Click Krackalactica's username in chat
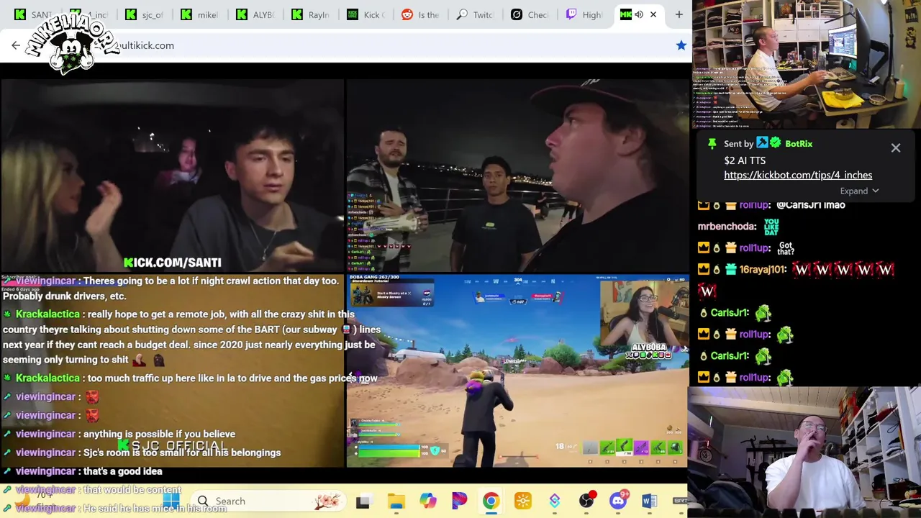Viewport: 921px width, 518px height. 47,314
